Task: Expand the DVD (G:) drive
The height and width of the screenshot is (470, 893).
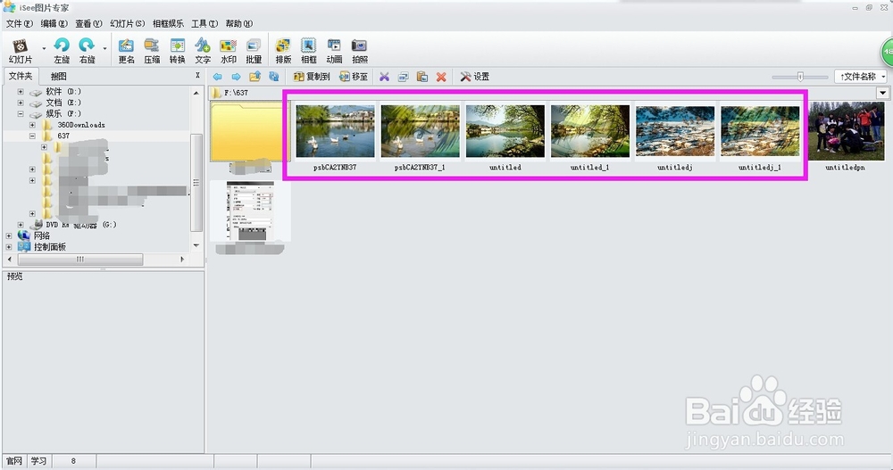Action: click(x=21, y=225)
